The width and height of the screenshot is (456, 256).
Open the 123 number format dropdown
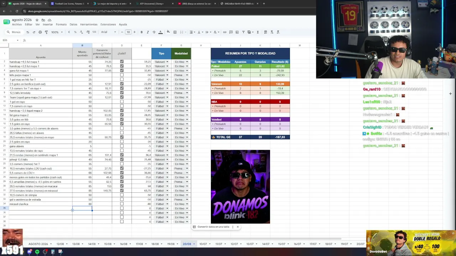coord(94,32)
